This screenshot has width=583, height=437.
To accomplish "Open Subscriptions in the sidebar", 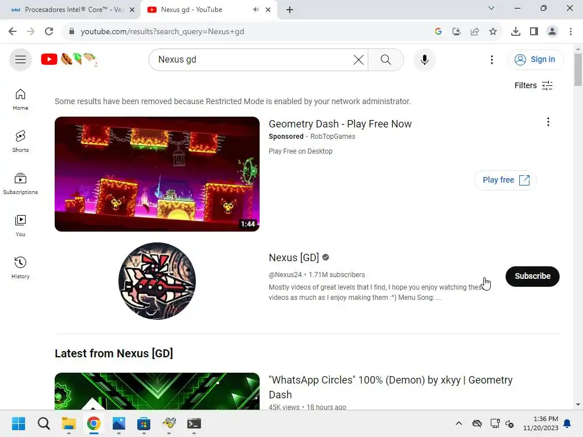I will 20,184.
